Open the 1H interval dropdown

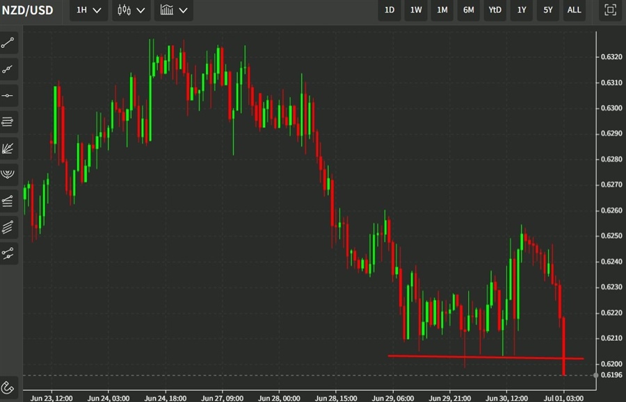88,10
